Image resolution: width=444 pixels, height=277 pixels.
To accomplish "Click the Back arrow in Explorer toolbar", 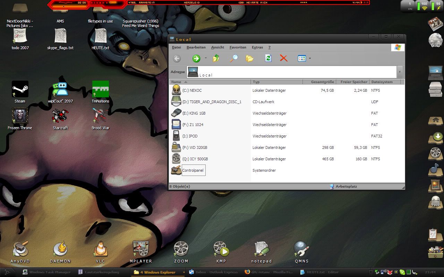I will 177,59.
